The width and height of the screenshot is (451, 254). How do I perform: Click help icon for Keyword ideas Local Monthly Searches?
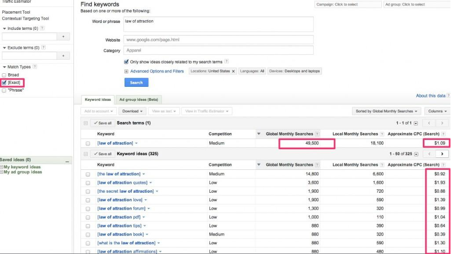(382, 165)
